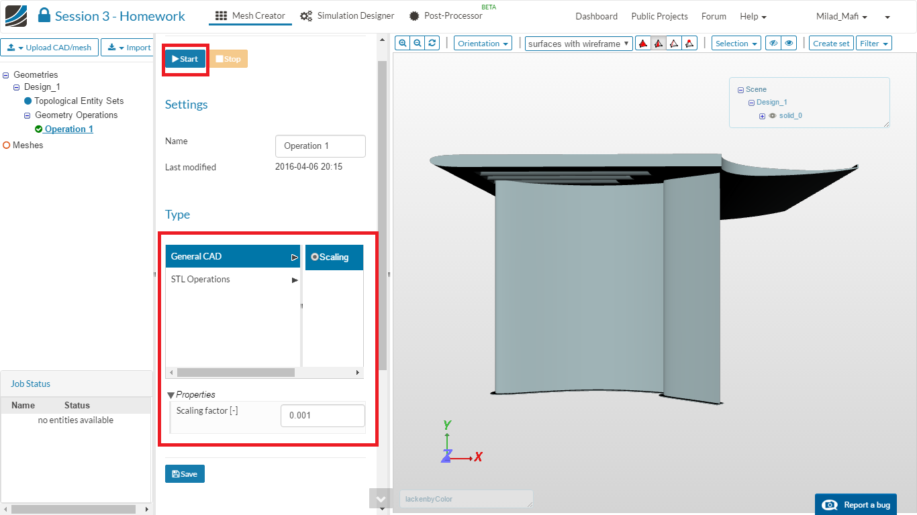Click the SimScale logo
Screen dimensions: 917x515
[16, 15]
